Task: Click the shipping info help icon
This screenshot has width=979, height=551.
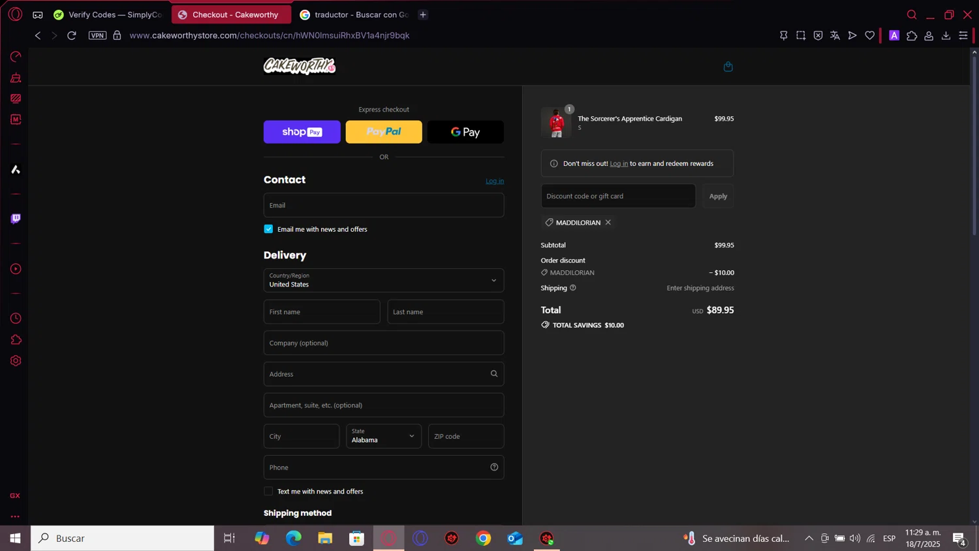Action: tap(572, 288)
